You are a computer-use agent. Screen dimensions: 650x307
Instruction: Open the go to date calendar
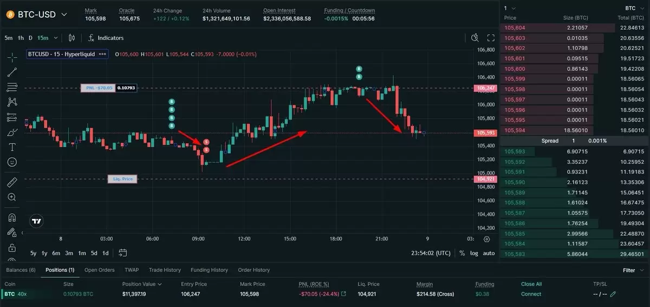[x=123, y=252]
